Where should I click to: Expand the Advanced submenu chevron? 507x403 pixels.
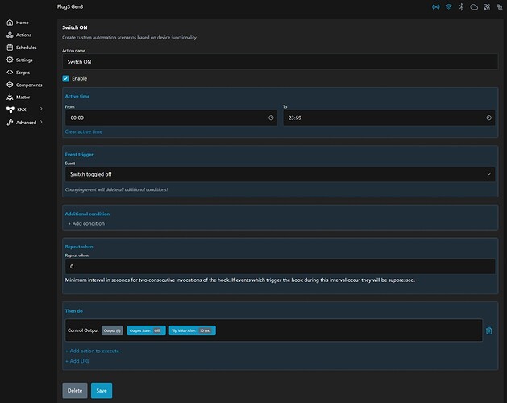point(41,122)
